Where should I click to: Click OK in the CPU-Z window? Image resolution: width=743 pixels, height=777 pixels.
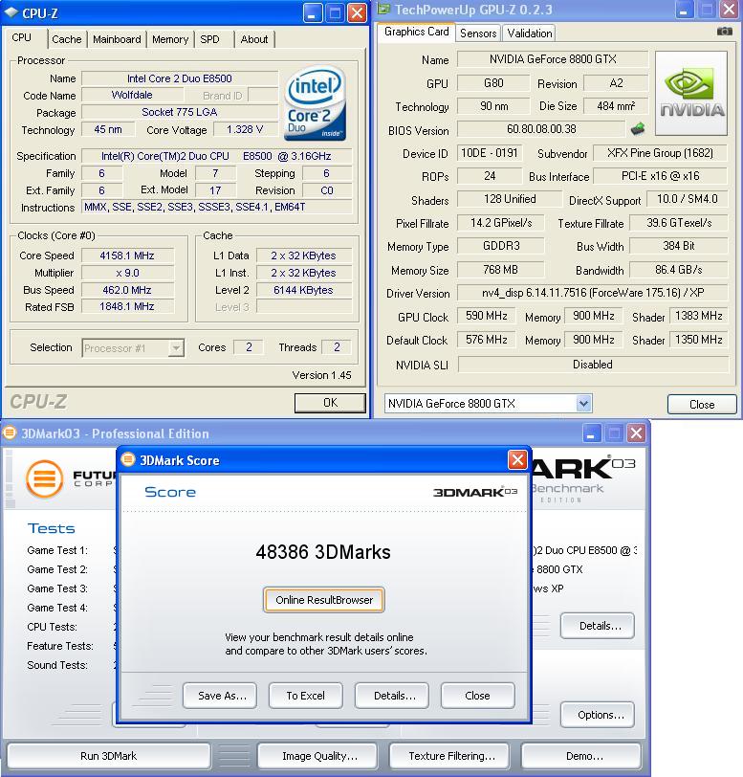click(x=330, y=403)
